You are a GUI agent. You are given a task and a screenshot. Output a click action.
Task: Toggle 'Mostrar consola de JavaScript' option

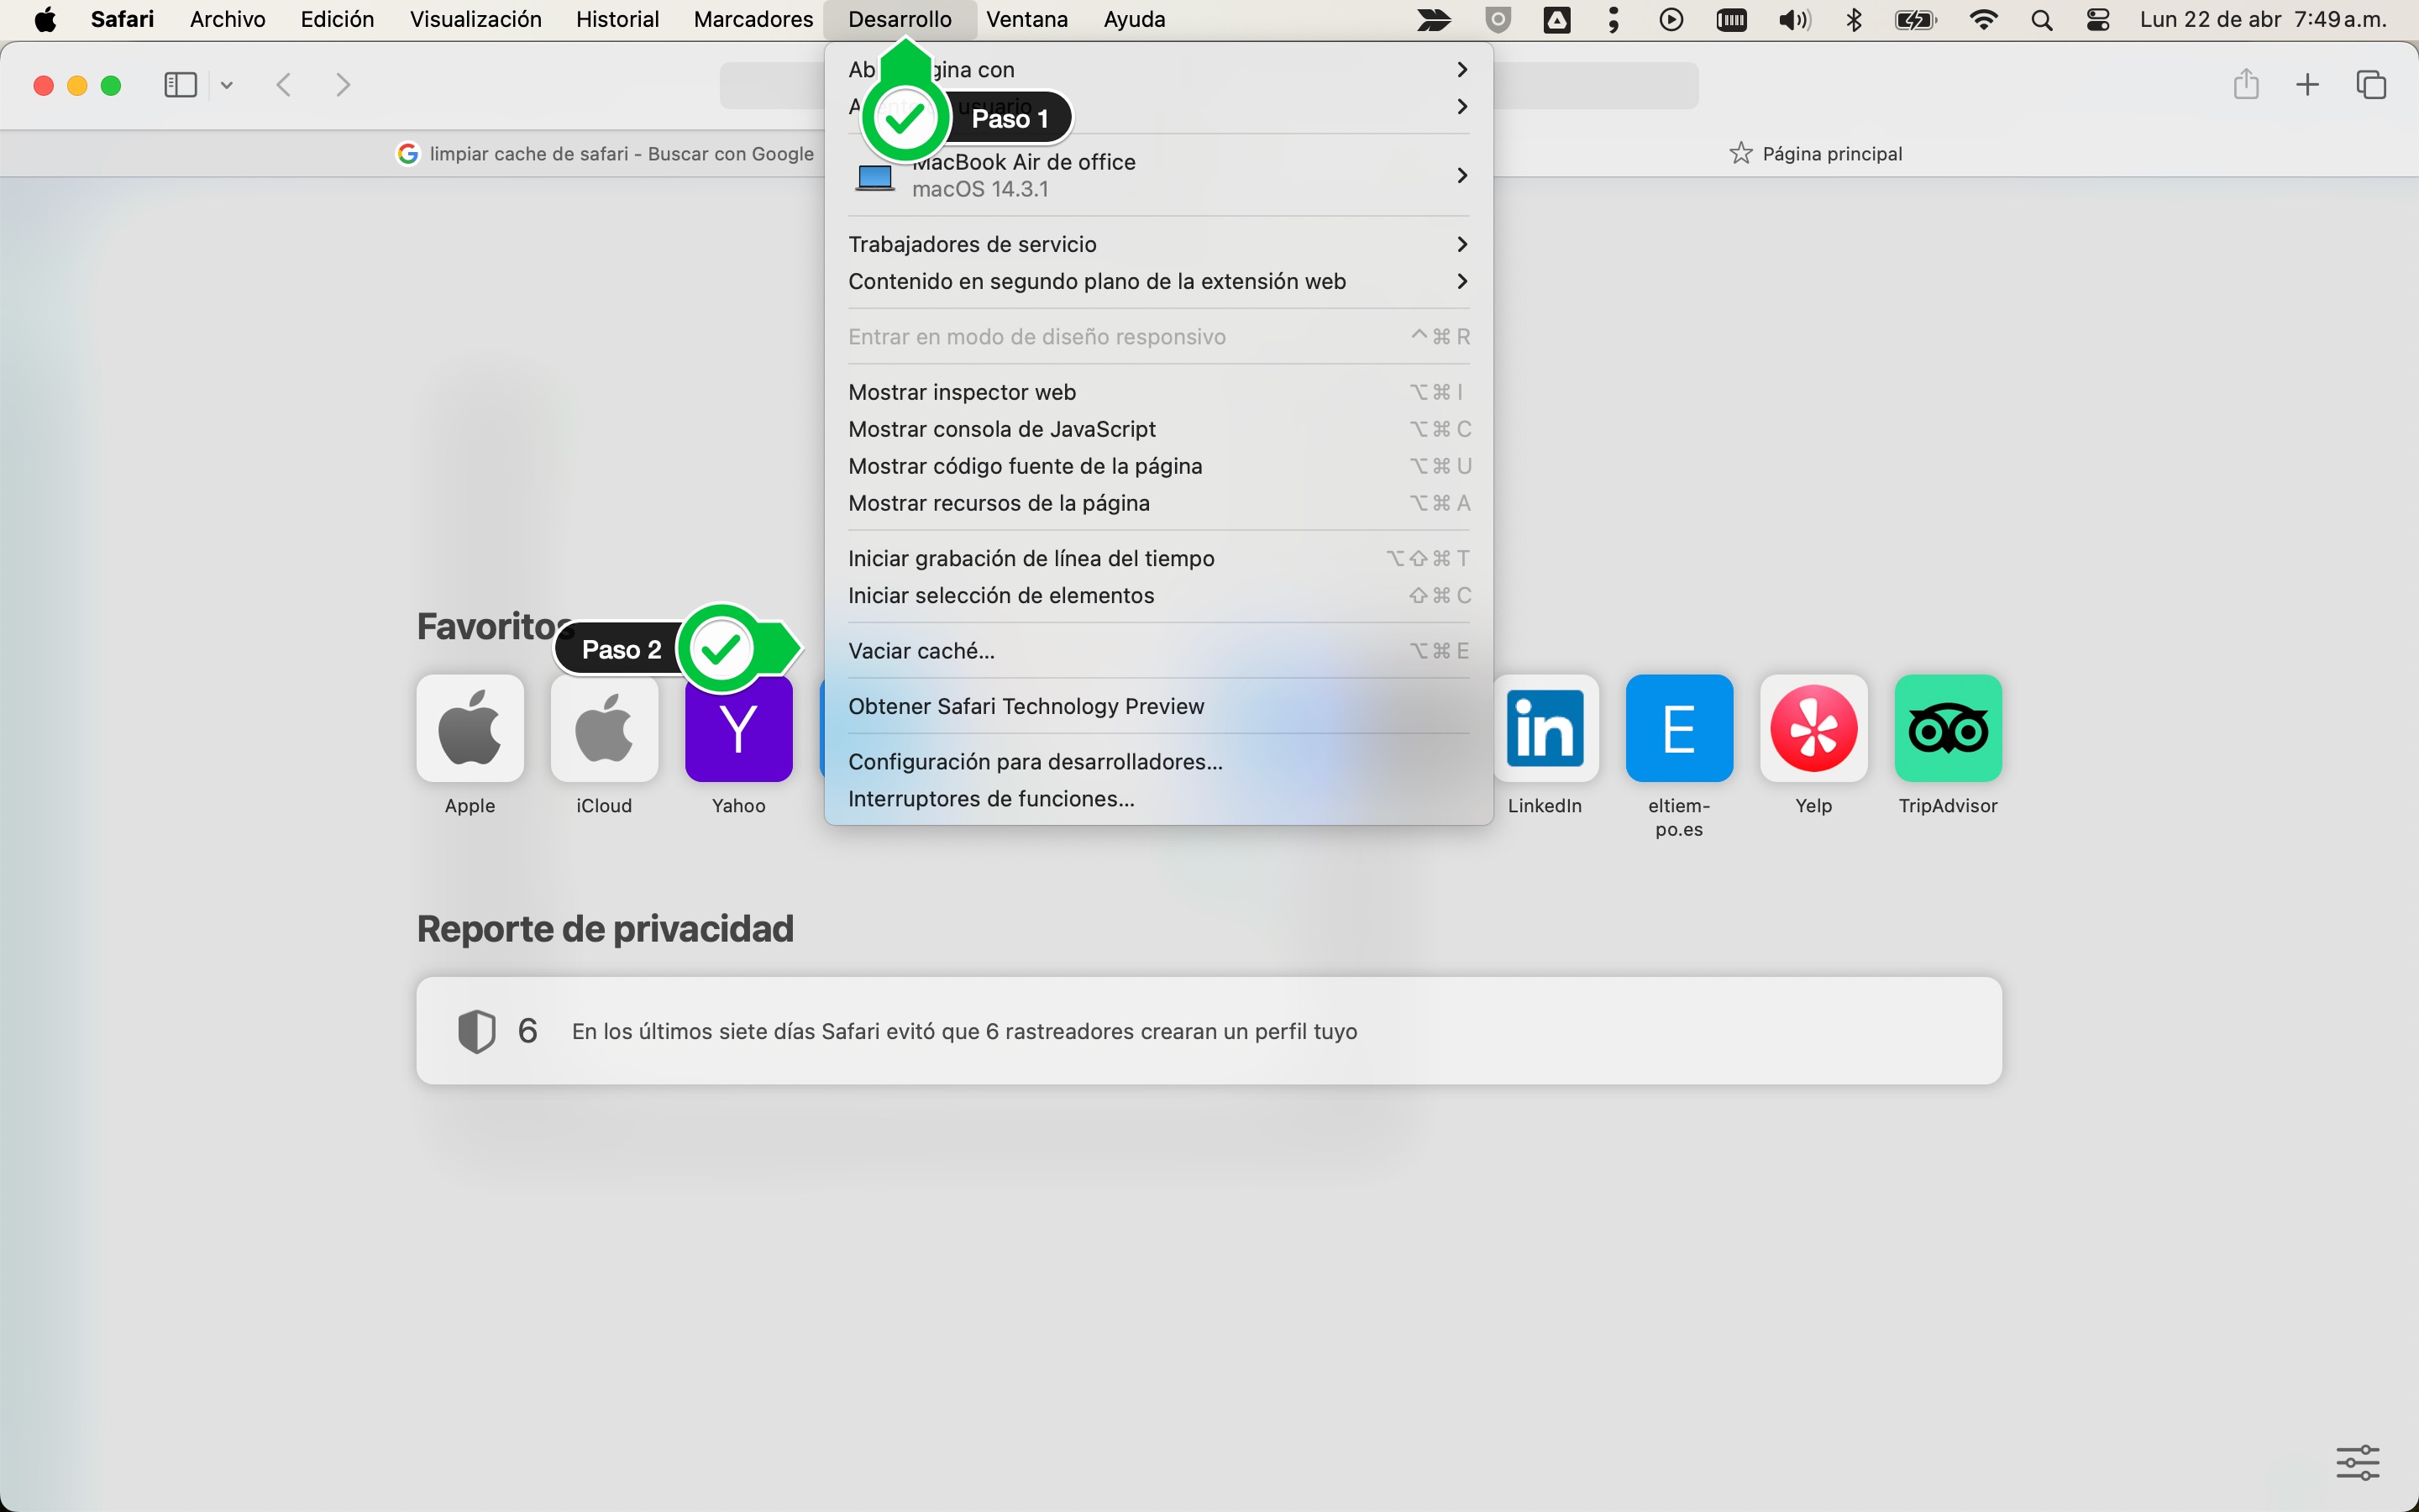tap(1001, 428)
